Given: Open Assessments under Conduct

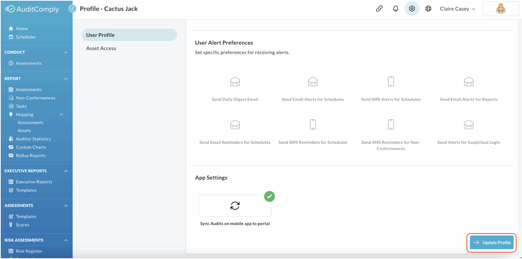Looking at the screenshot, I should point(29,63).
